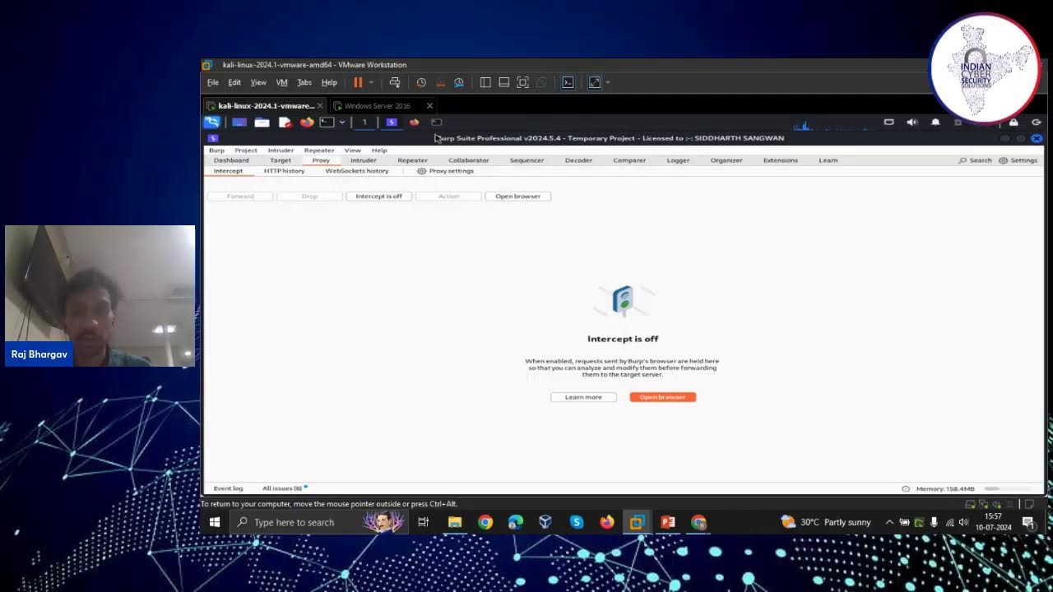Enter full screen mode in VMware
Viewport: 1053px width, 592px height.
[595, 82]
